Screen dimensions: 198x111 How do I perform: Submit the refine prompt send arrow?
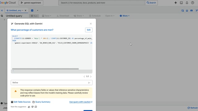pyautogui.click(x=89, y=83)
